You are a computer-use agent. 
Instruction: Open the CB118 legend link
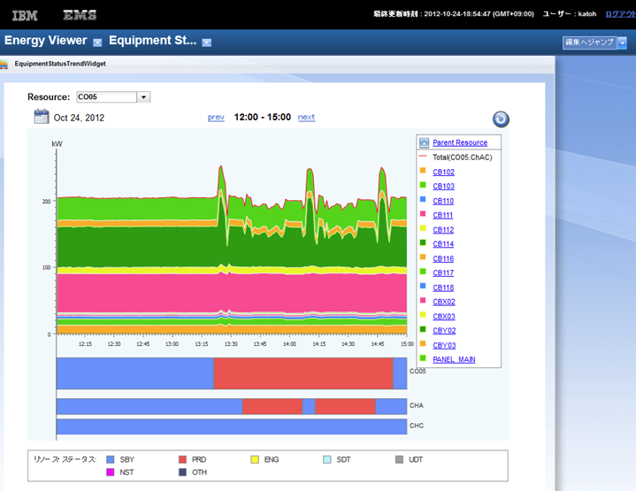tap(443, 288)
